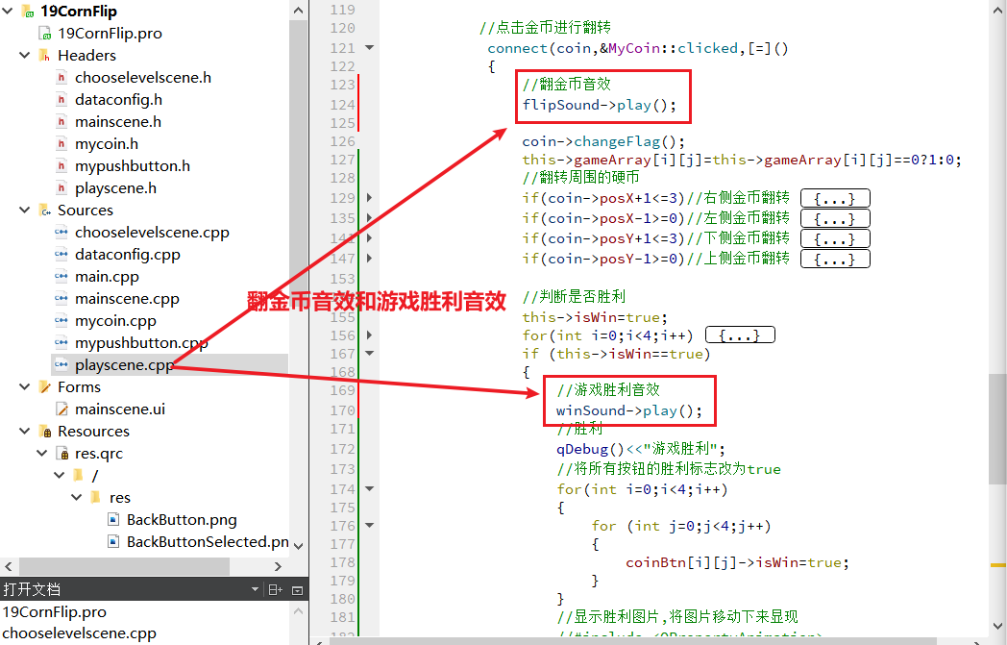The width and height of the screenshot is (1007, 645).
Task: Click the dataconfig.h header icon
Action: 61,100
